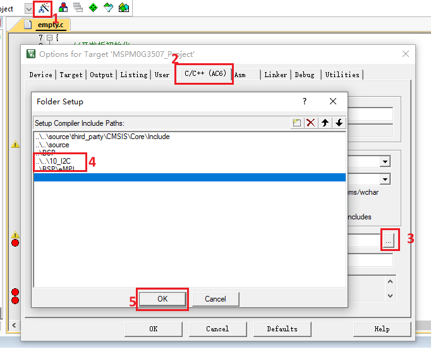Open the Debug tab
Viewport: 431px width, 349px height.
pos(304,75)
